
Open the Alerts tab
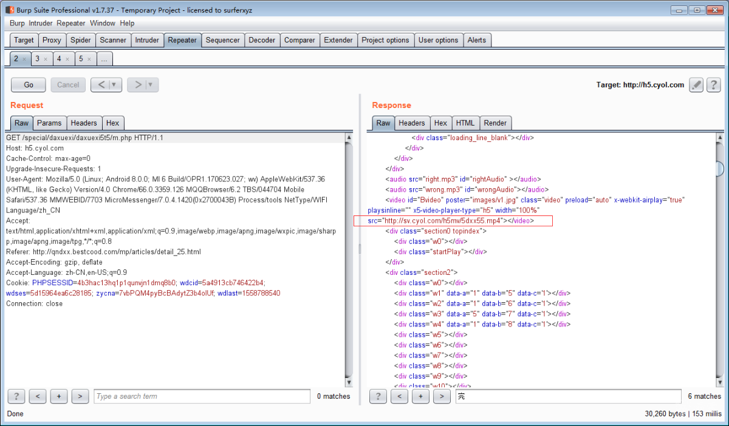pos(477,40)
